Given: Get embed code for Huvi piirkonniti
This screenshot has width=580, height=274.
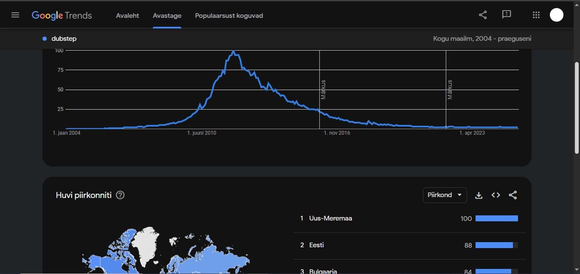Looking at the screenshot, I should point(496,195).
